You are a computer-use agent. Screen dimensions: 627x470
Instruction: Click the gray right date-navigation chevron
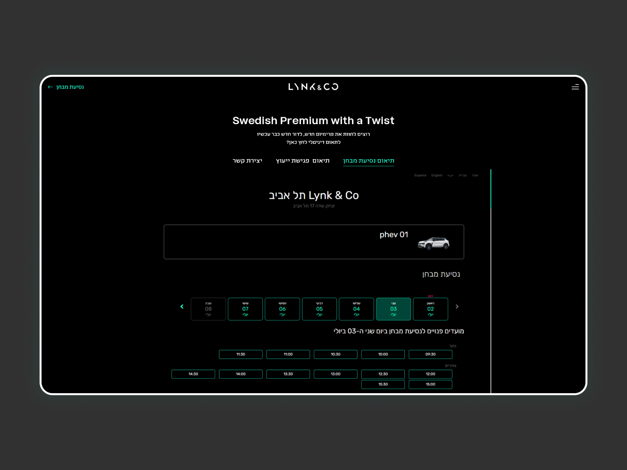click(457, 307)
